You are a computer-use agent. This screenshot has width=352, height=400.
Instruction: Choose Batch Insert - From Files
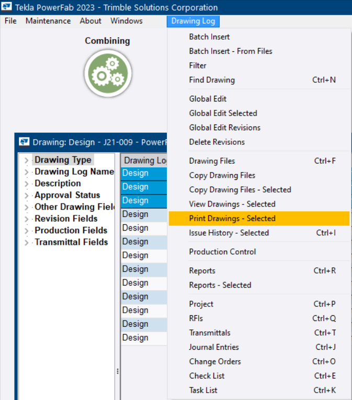(x=230, y=51)
